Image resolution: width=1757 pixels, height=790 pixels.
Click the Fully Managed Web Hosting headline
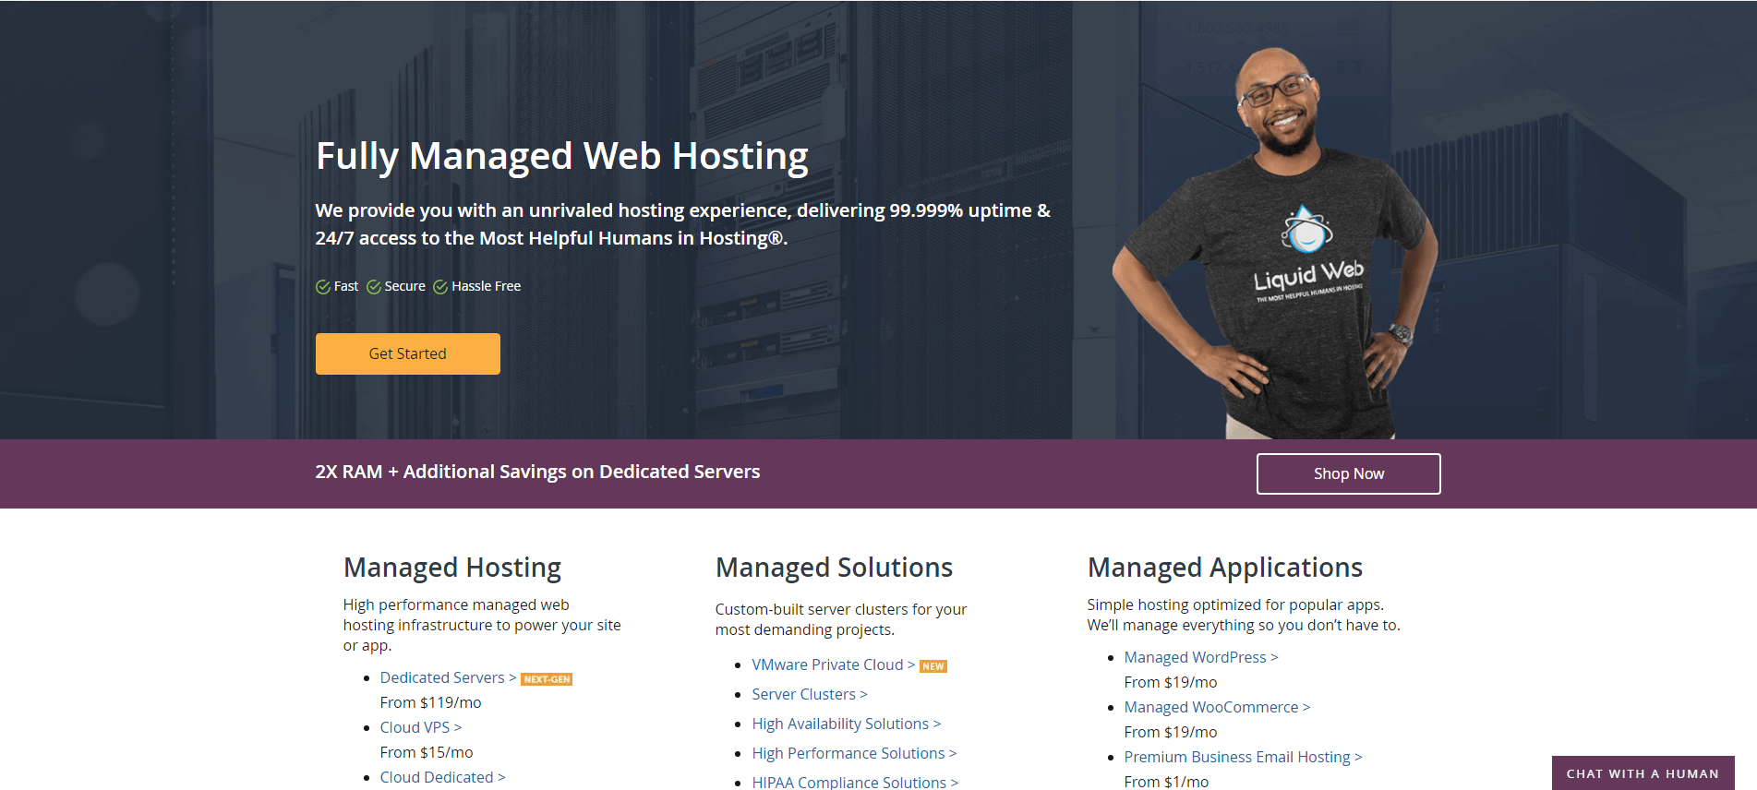click(x=562, y=156)
